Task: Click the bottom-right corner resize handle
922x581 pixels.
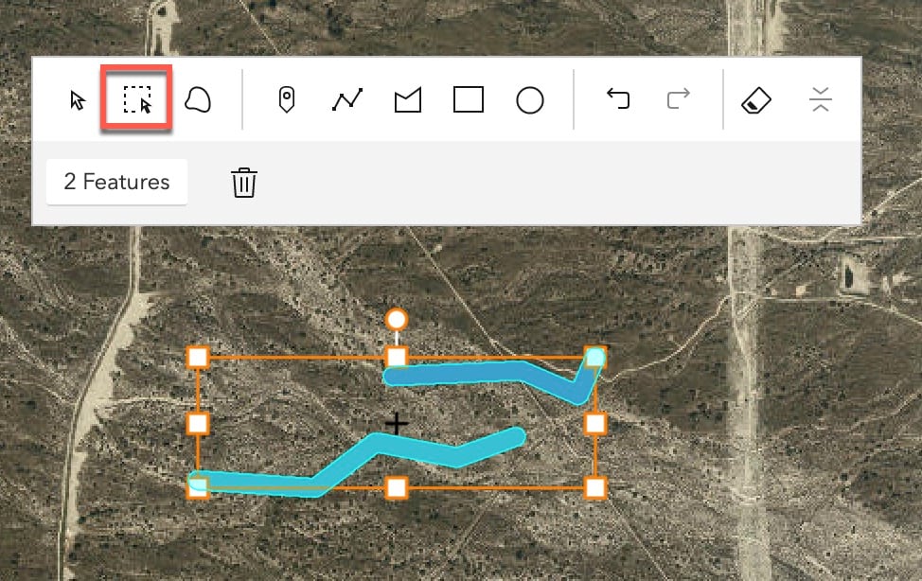Action: coord(595,487)
